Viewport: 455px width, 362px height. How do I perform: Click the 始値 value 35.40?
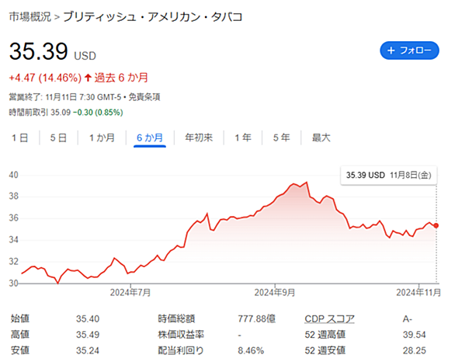(88, 318)
